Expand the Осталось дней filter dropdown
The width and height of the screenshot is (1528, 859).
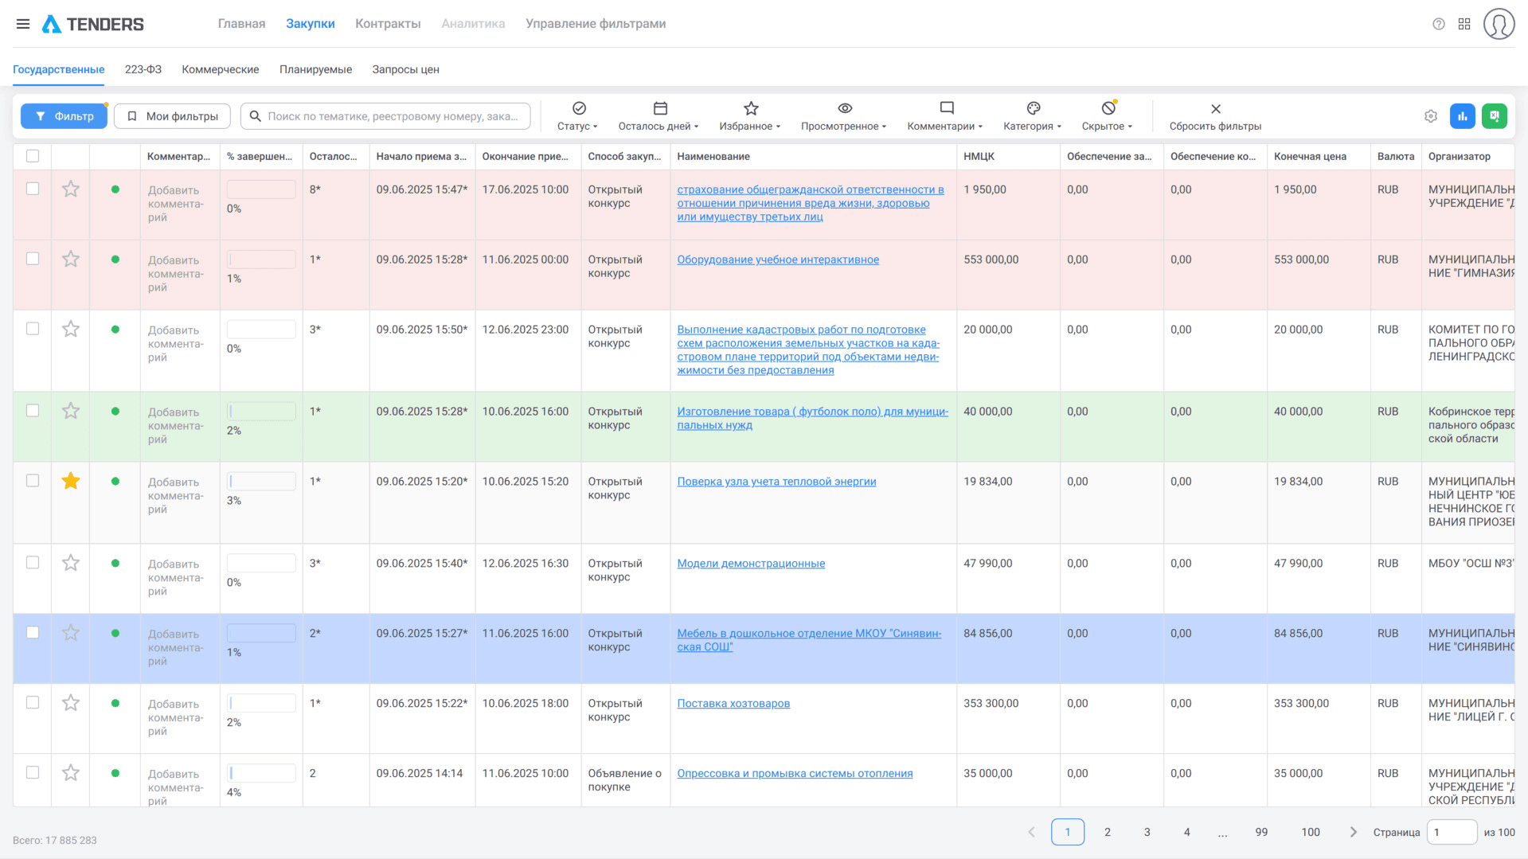coord(658,116)
